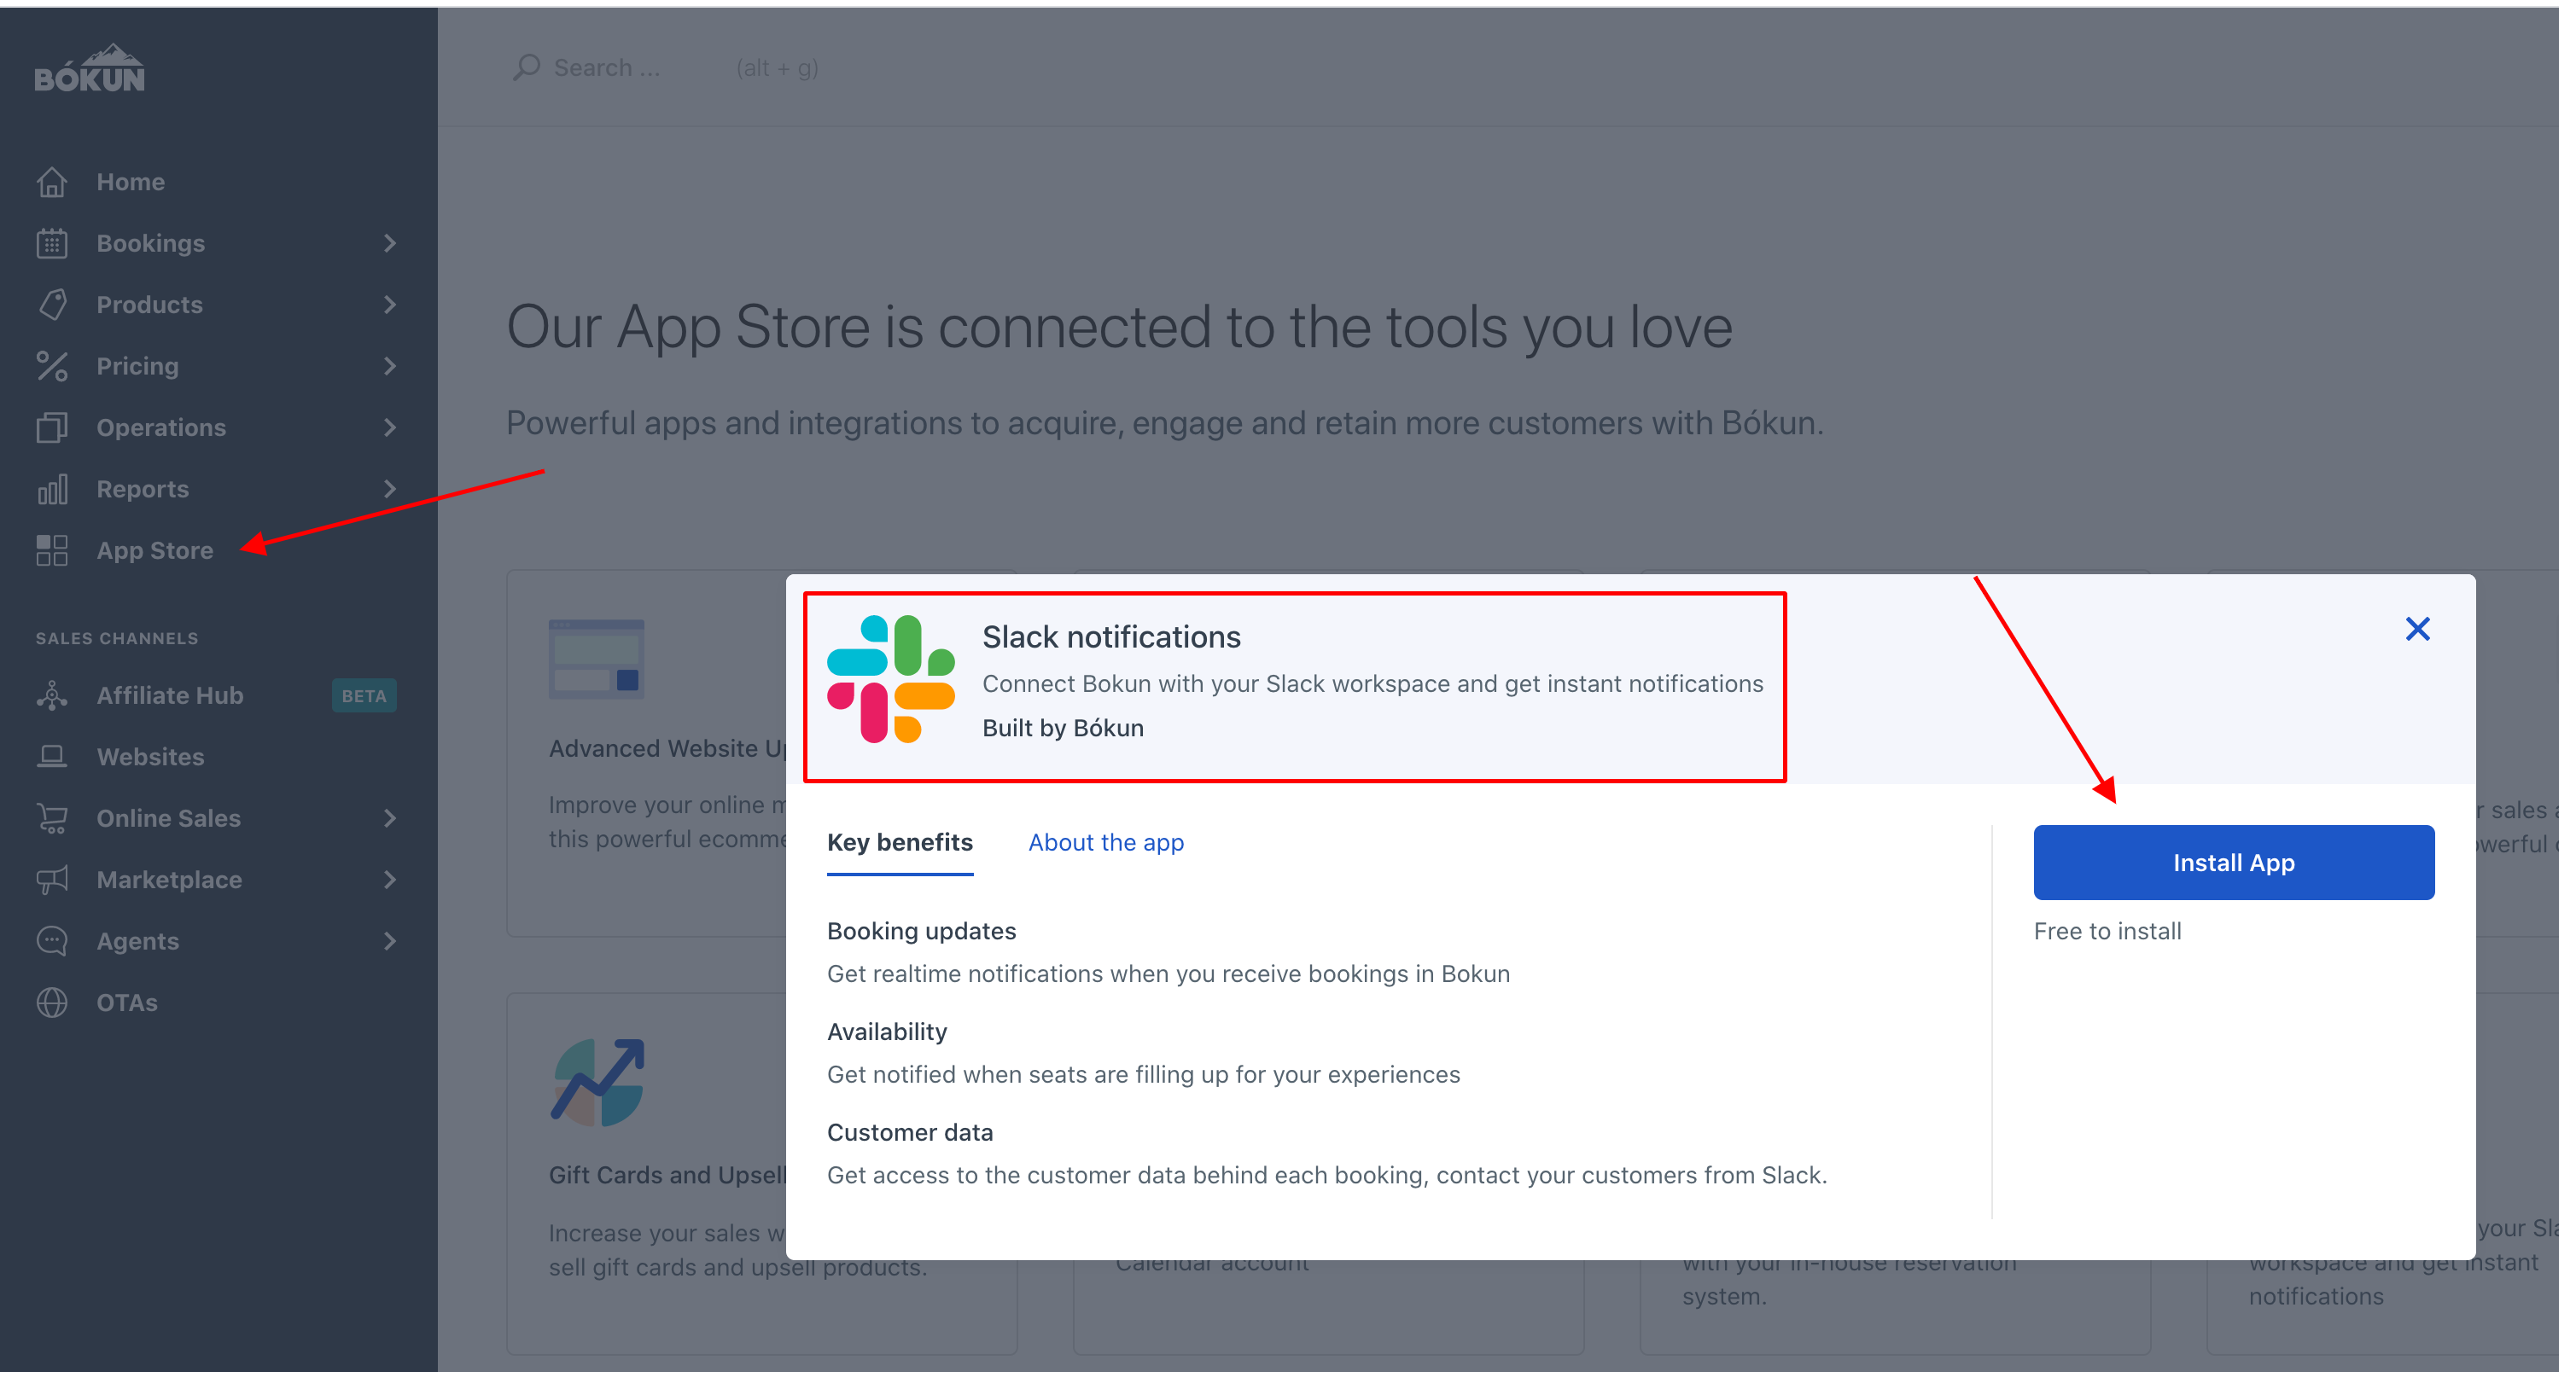This screenshot has width=2576, height=1389.
Task: Open the Home menu item
Action: pyautogui.click(x=132, y=183)
